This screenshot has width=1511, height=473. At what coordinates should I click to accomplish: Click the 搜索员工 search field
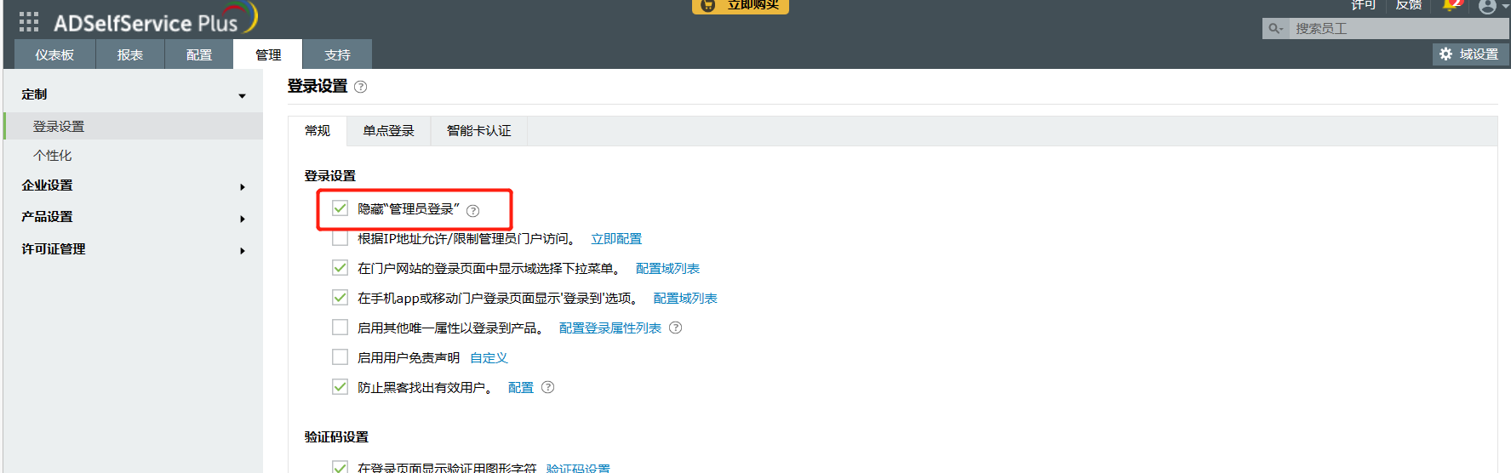(x=1396, y=29)
